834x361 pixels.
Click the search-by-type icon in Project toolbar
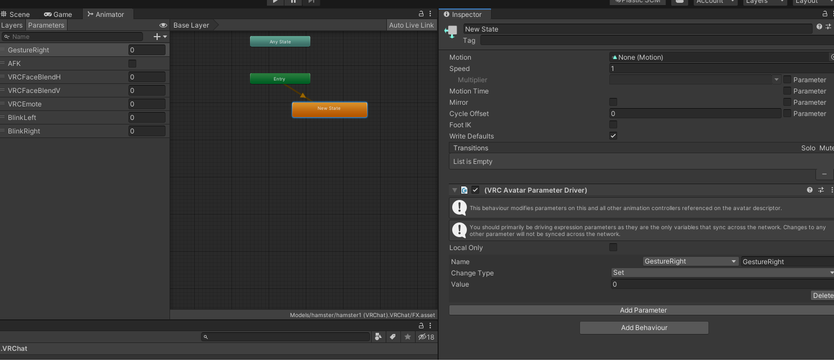[378, 337]
